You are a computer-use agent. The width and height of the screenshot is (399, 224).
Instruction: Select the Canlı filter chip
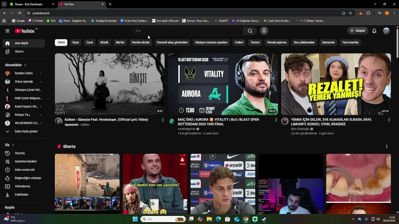pos(90,42)
